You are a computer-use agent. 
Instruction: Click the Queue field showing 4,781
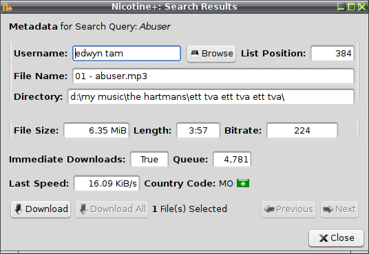click(x=232, y=160)
